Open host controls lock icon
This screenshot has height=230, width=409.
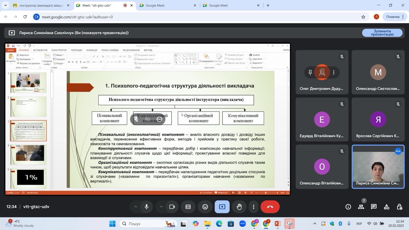coord(399,207)
